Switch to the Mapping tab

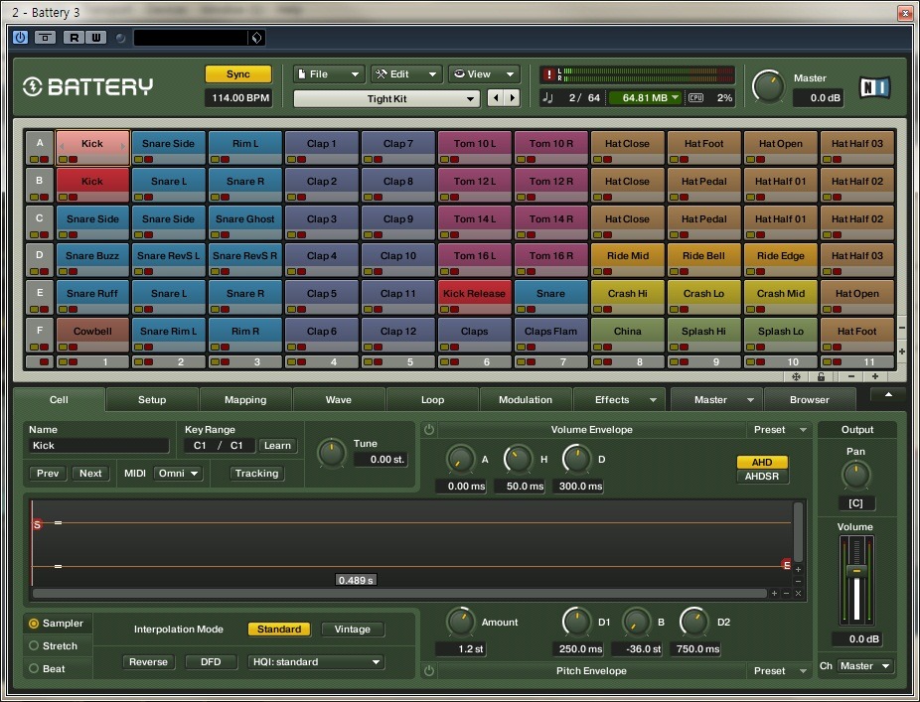coord(245,400)
